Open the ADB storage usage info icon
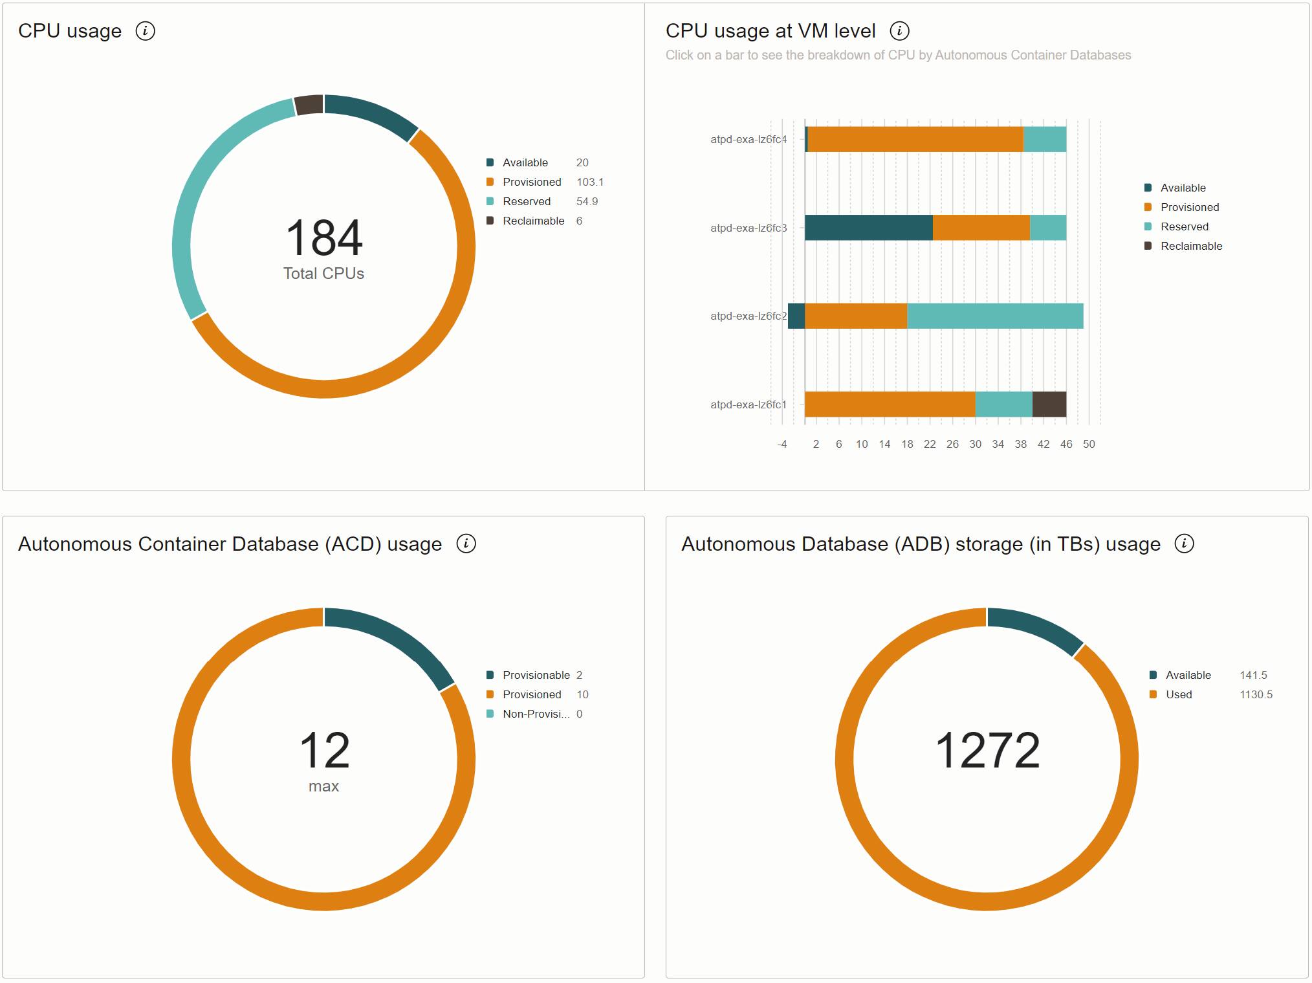Viewport: 1312px width, 983px height. coord(1184,544)
